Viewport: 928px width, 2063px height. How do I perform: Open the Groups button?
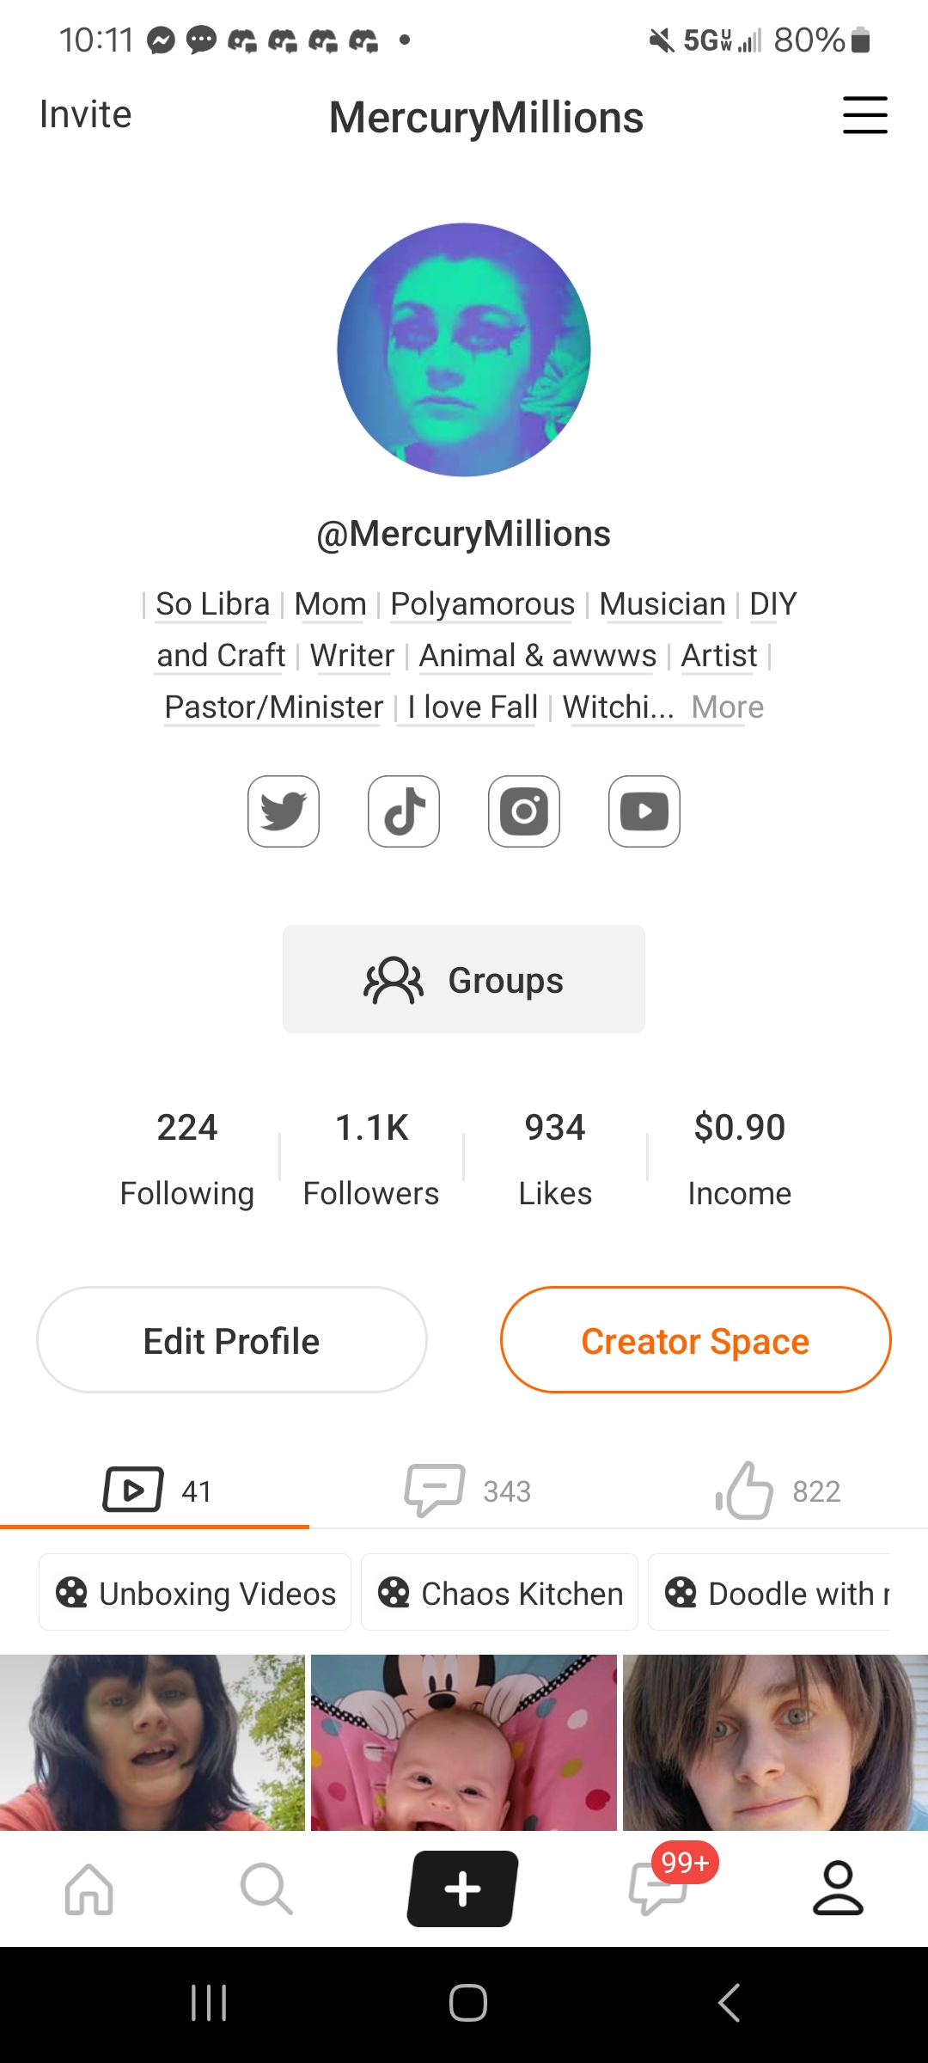pyautogui.click(x=464, y=979)
